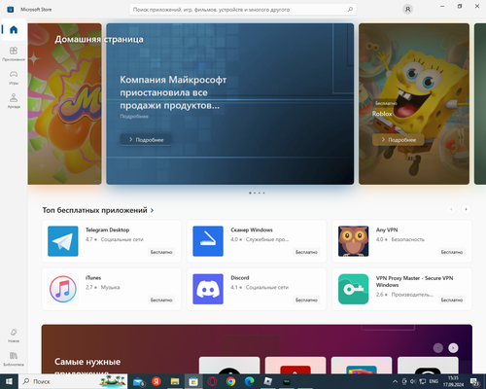486x389 pixels.
Task: Click Бесплатно on Сканер Windows card
Action: (306, 252)
